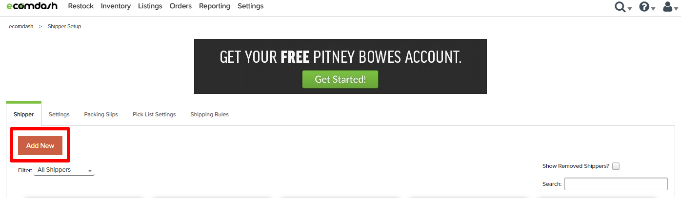
Task: Click the green Get Started button
Action: [x=340, y=79]
